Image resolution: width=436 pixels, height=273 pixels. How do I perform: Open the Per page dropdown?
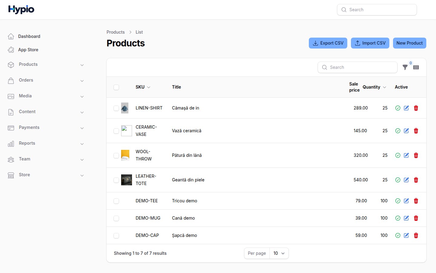pyautogui.click(x=279, y=253)
